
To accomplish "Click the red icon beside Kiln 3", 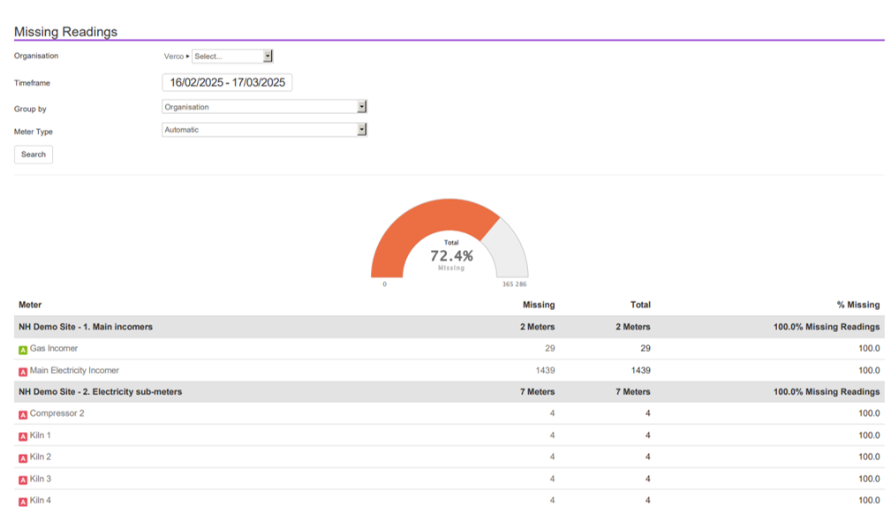I will click(x=23, y=480).
